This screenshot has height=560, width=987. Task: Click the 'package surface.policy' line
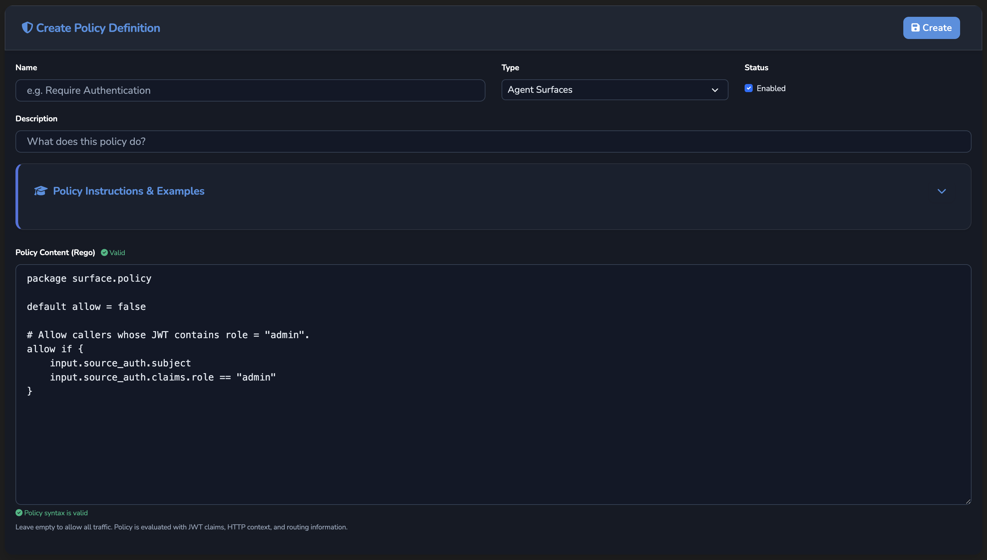pyautogui.click(x=89, y=278)
